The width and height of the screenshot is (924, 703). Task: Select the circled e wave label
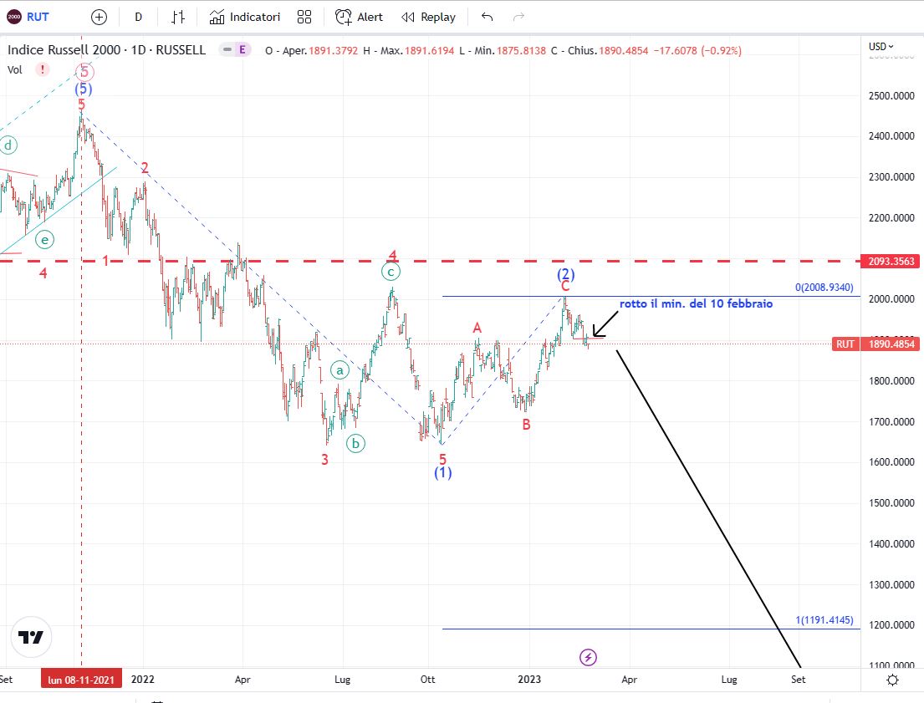point(44,240)
